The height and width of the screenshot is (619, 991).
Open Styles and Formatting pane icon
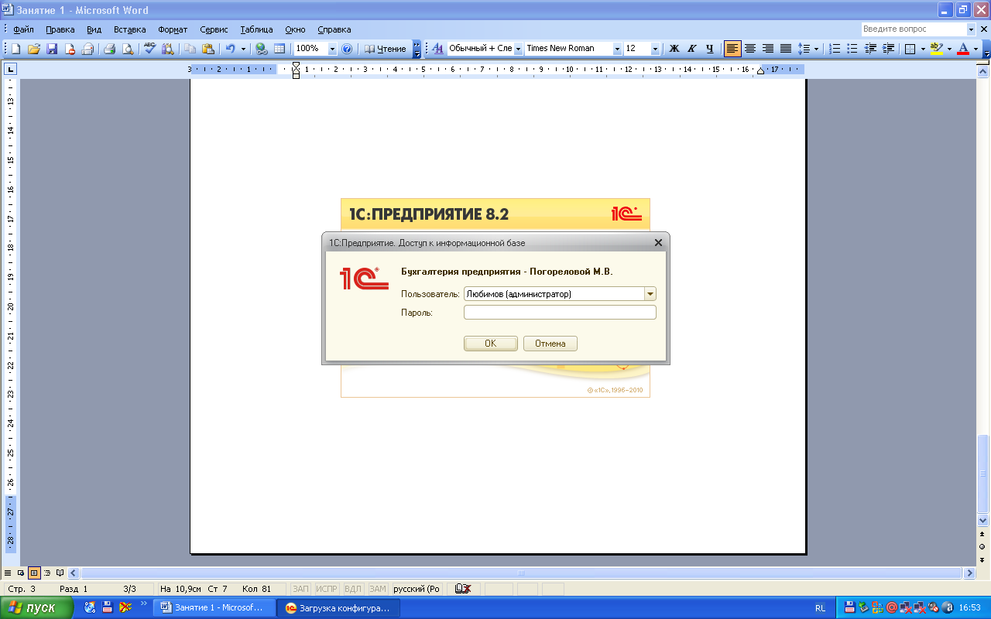[x=437, y=49]
